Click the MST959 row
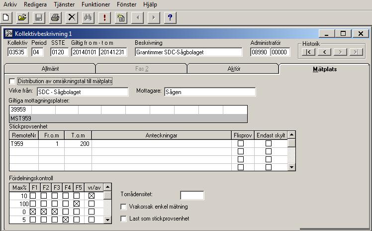The height and width of the screenshot is (231, 372). coord(128,118)
